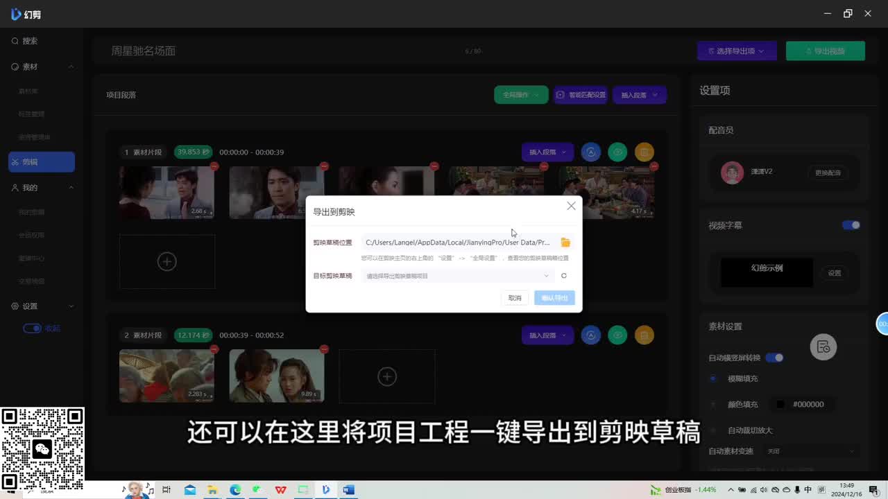
Task: Open WPS from the Windows taskbar
Action: (280, 490)
